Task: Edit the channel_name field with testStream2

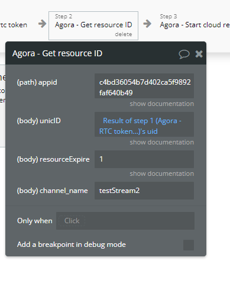Action: [x=144, y=191]
